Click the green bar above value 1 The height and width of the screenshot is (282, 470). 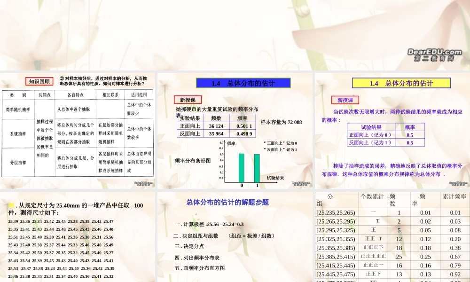(257, 168)
